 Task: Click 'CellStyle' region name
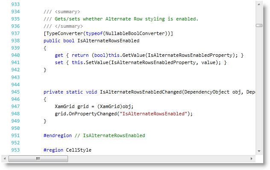click(x=79, y=150)
